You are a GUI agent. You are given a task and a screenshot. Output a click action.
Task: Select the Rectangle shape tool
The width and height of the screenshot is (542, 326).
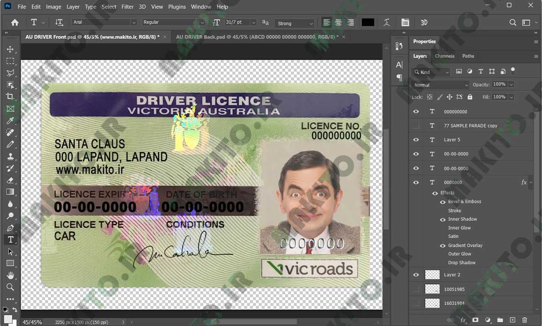[x=10, y=263]
